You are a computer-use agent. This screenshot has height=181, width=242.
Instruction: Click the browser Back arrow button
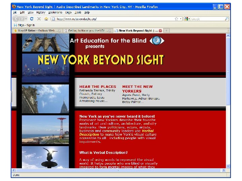16,19
